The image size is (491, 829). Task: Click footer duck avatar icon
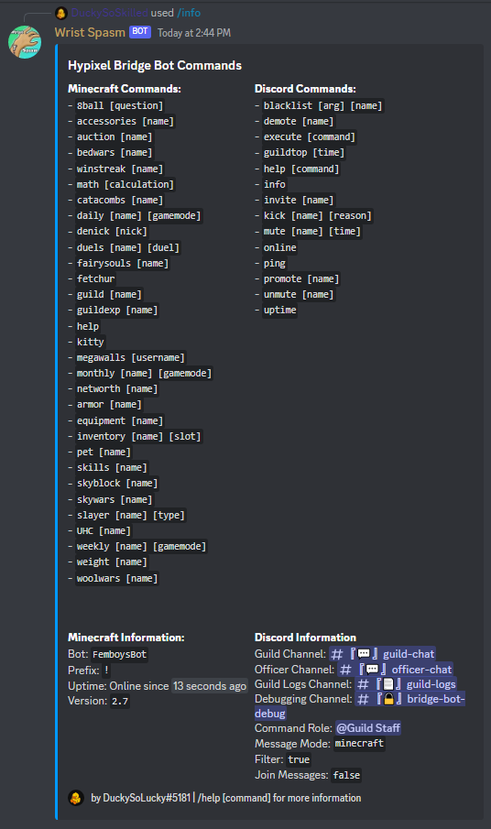click(x=76, y=798)
